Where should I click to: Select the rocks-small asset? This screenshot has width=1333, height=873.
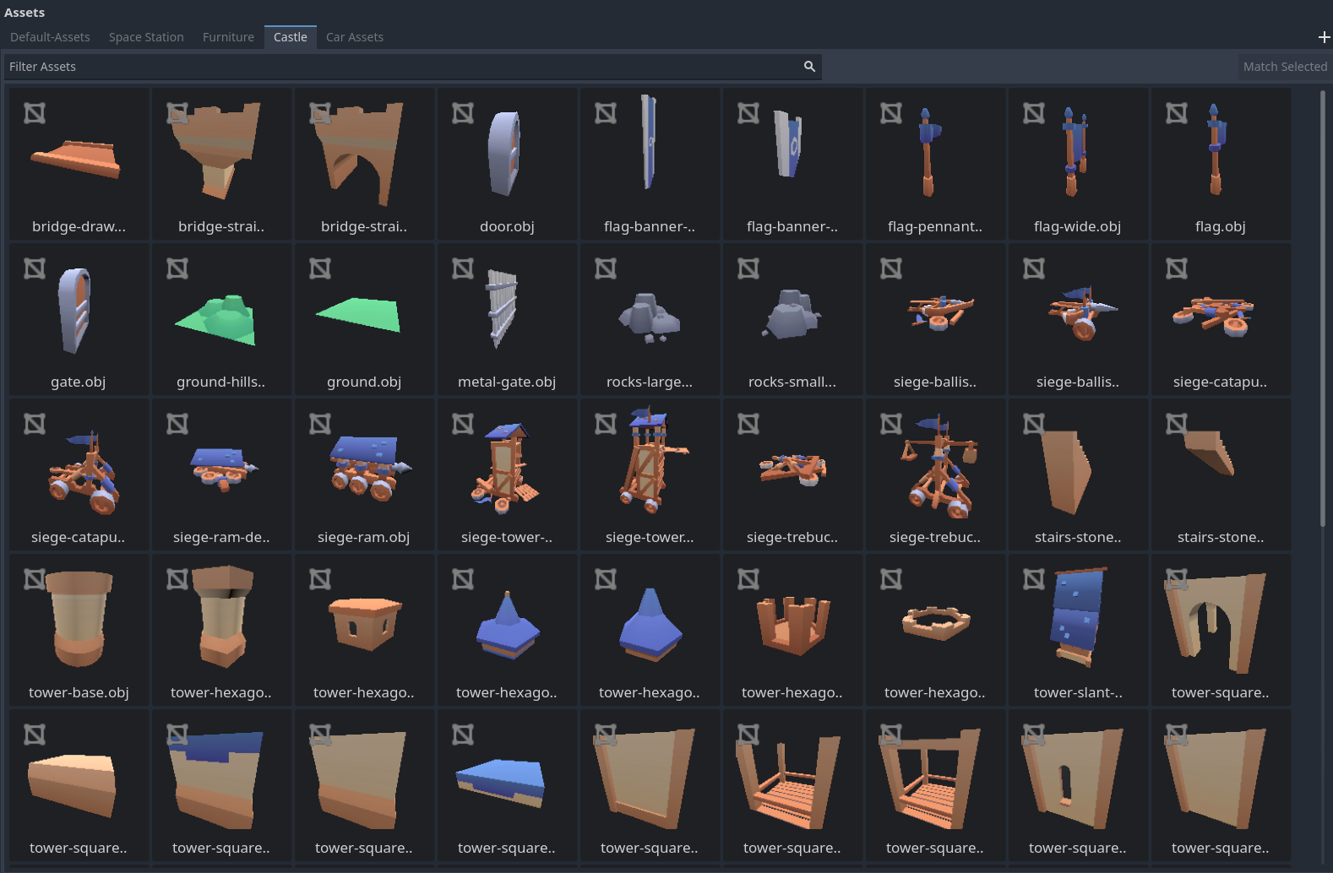[x=792, y=319]
